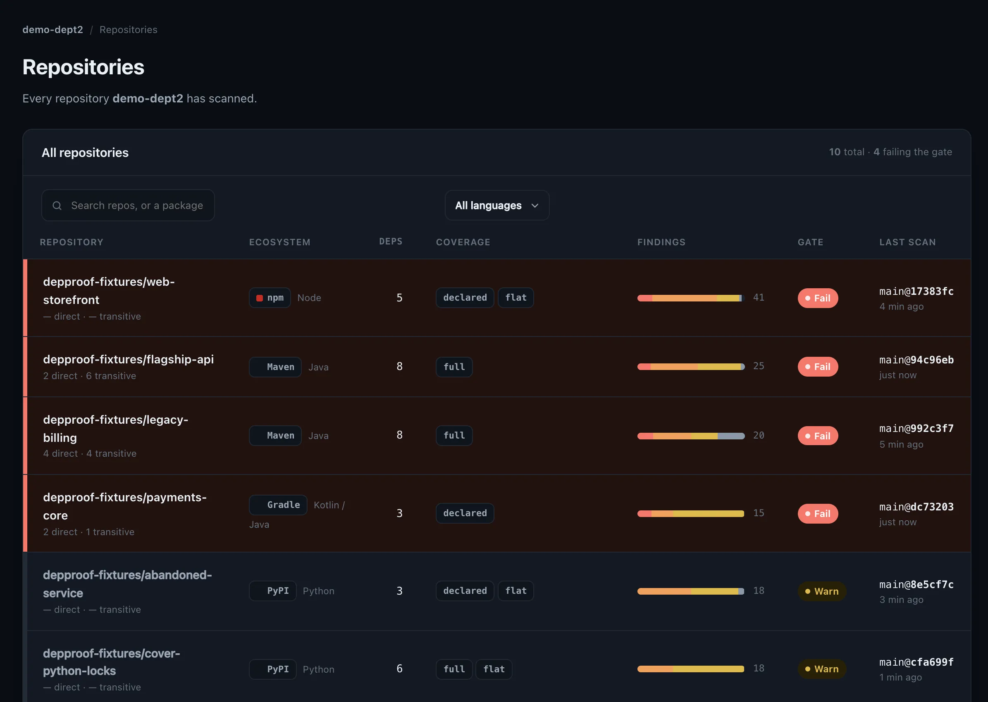Open depproof-fixtures/abandoned-service repository
Image resolution: width=988 pixels, height=702 pixels.
point(128,584)
